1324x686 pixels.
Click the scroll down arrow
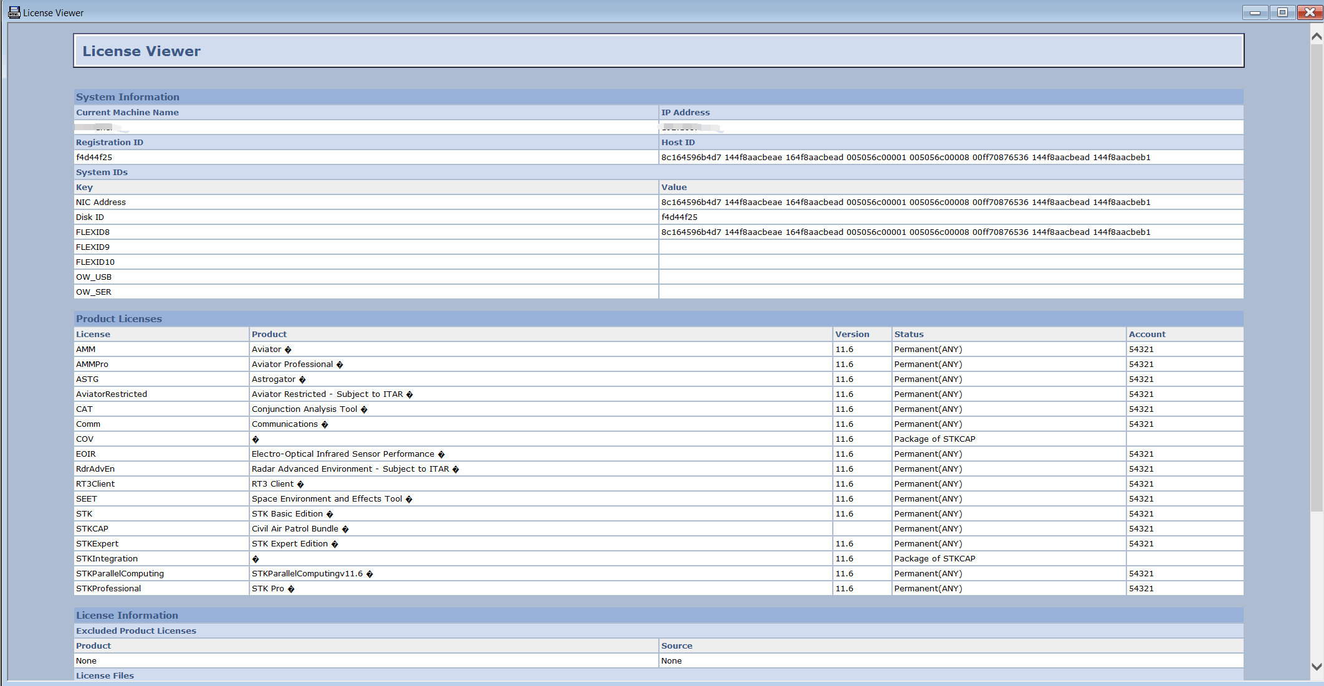tap(1317, 666)
